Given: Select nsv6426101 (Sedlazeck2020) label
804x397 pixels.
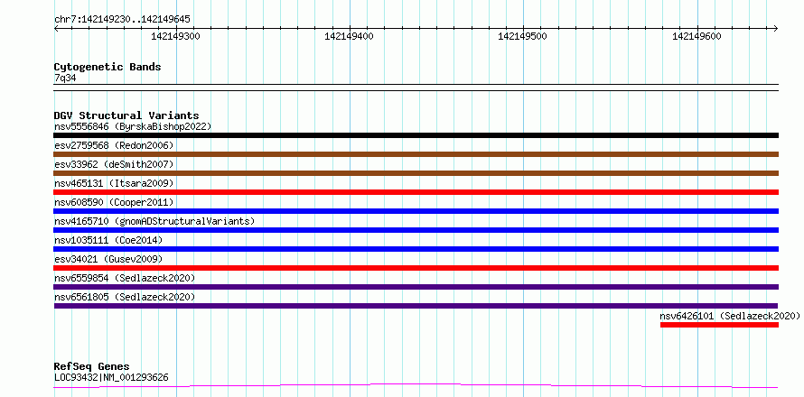Looking at the screenshot, I should pos(730,316).
